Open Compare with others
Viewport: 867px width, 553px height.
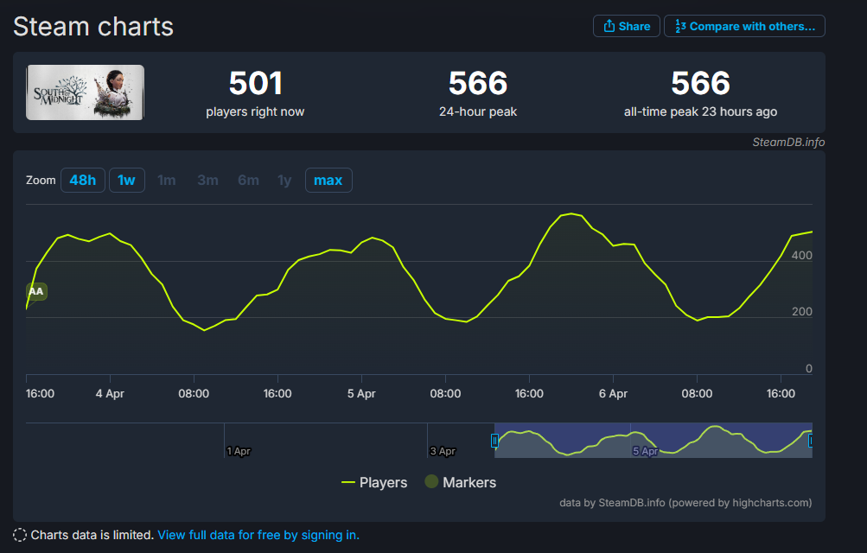click(744, 26)
